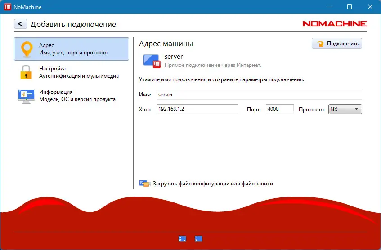Click the Прямое подключение через Интернет text

(x=213, y=65)
